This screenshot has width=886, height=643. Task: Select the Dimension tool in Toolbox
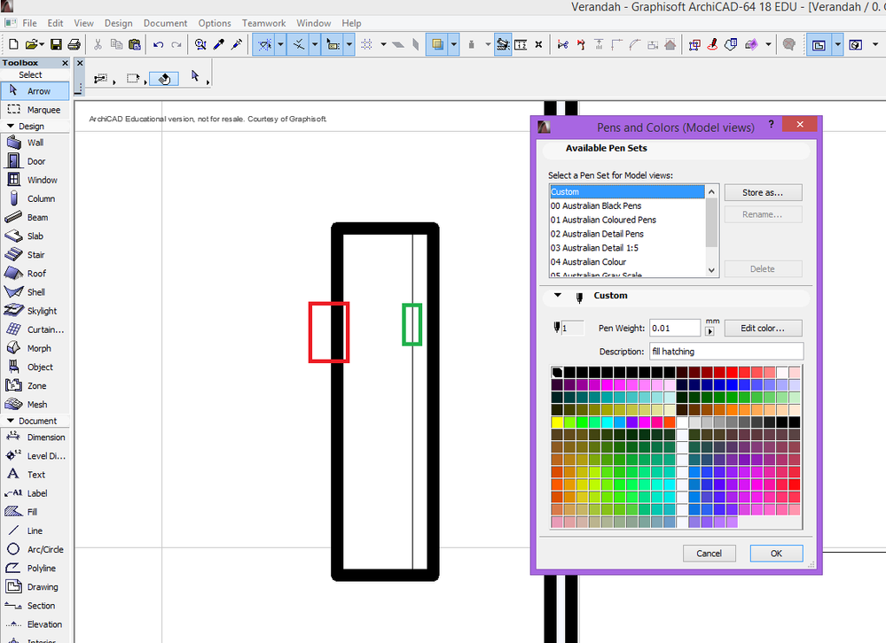[x=35, y=438]
